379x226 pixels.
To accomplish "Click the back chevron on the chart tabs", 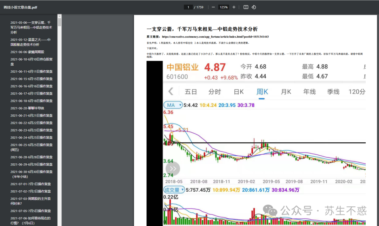I will [171, 91].
